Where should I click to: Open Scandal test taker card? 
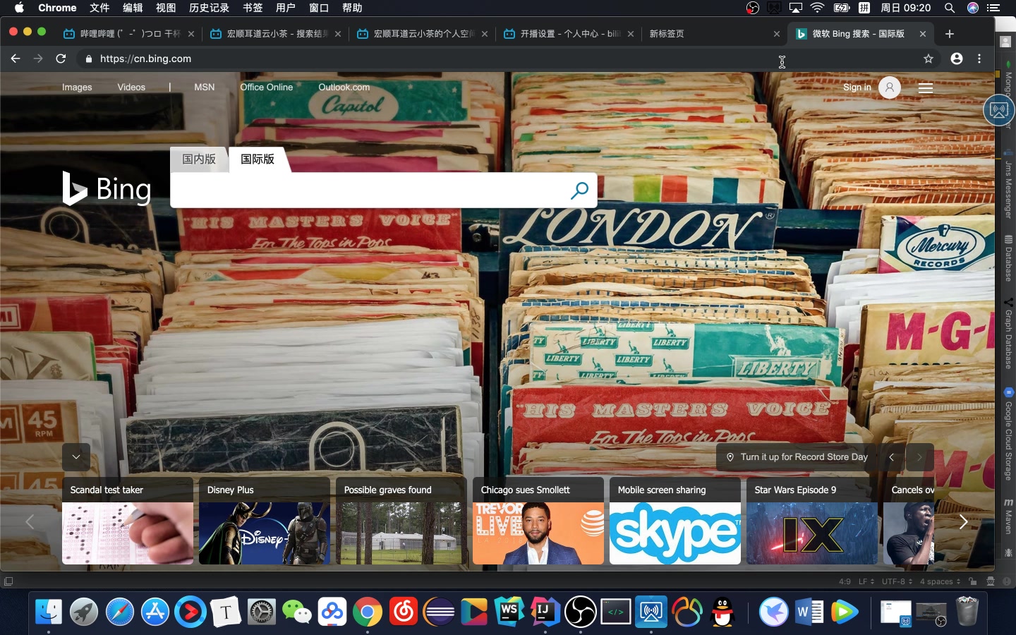[x=128, y=521]
